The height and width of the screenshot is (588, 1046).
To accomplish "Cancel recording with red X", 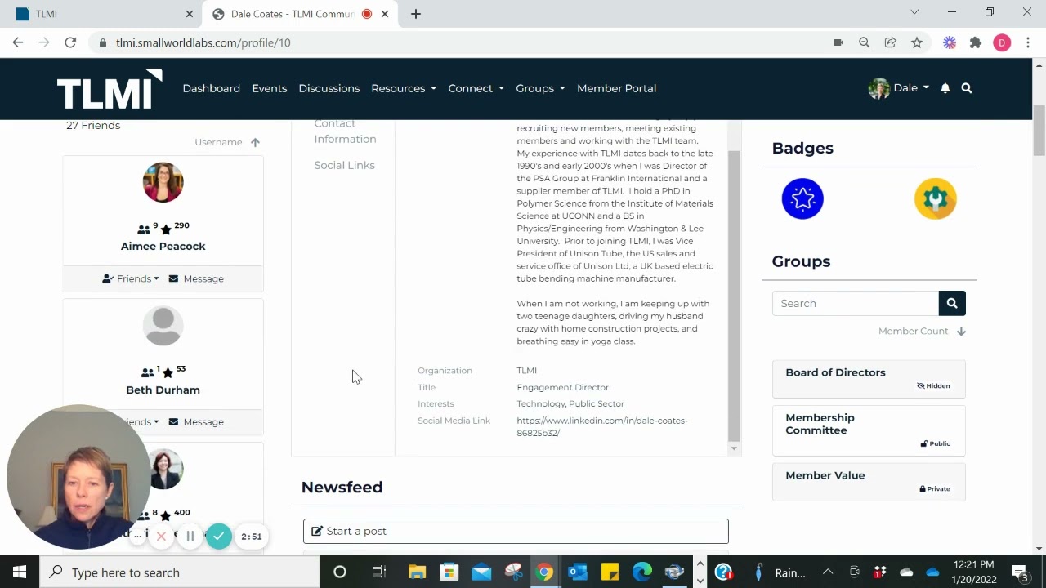I will 161,537.
